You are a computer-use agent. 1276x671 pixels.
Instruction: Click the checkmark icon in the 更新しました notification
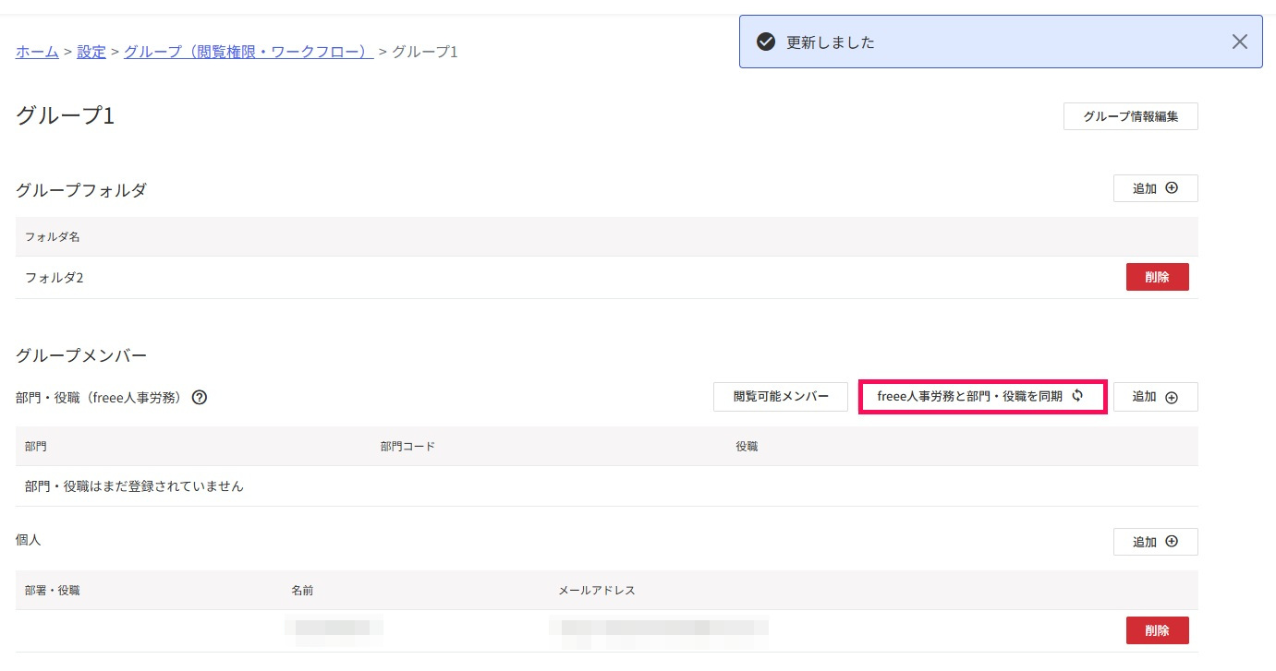pyautogui.click(x=766, y=42)
